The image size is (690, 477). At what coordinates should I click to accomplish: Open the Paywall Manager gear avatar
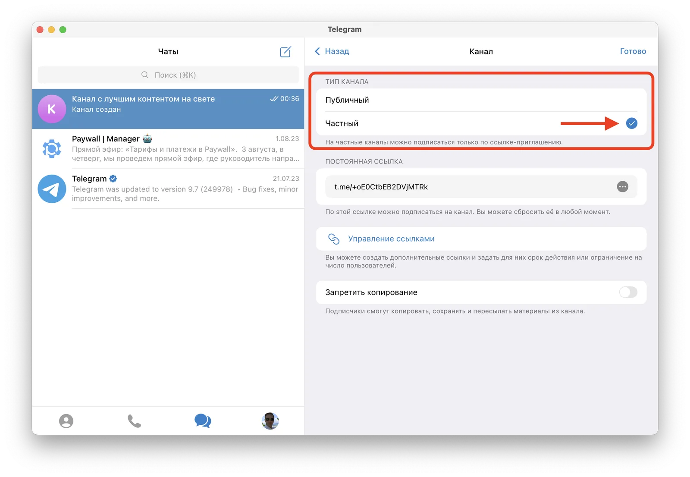[x=52, y=149]
